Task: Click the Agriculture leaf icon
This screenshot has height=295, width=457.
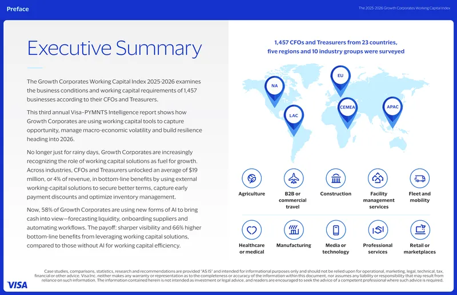Action: pos(251,178)
